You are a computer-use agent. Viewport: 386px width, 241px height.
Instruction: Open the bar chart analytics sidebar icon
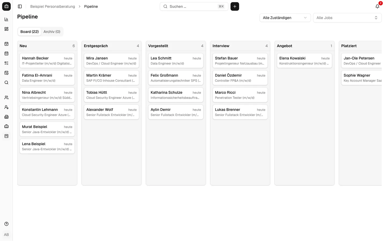6,19
